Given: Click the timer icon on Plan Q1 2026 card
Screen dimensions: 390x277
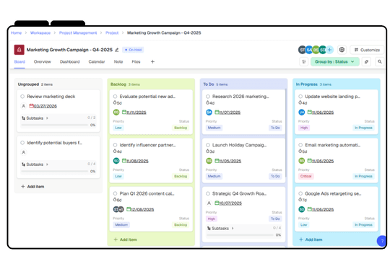Looking at the screenshot, I should coord(115,200).
